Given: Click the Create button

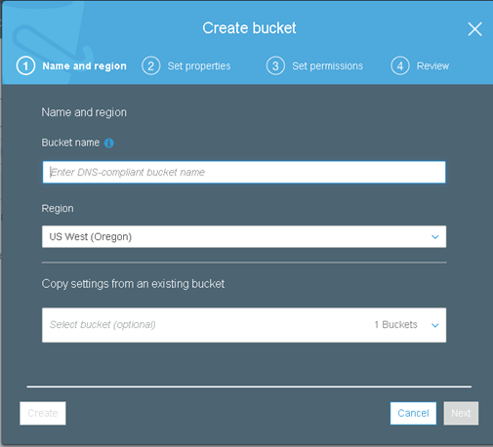Looking at the screenshot, I should [43, 413].
